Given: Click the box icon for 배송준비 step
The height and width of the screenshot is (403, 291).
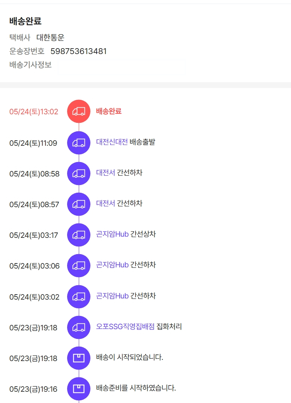Looking at the screenshot, I should tap(79, 389).
